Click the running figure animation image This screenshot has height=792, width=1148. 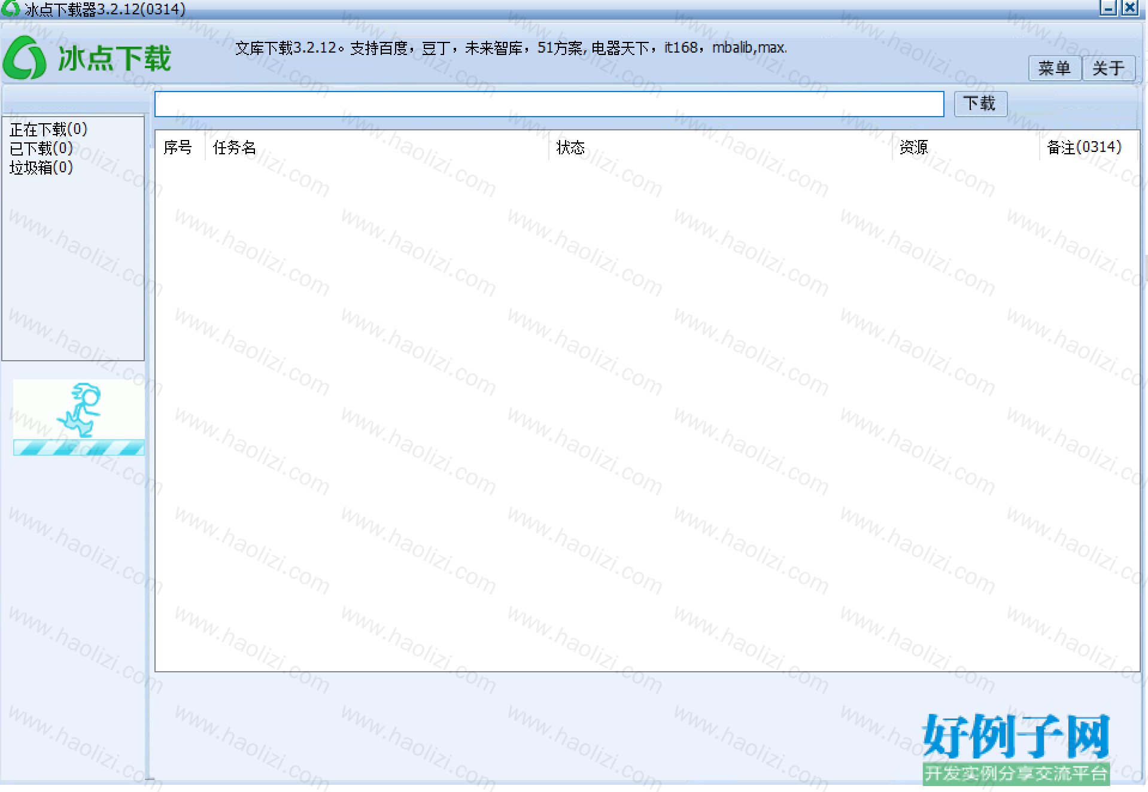click(78, 409)
